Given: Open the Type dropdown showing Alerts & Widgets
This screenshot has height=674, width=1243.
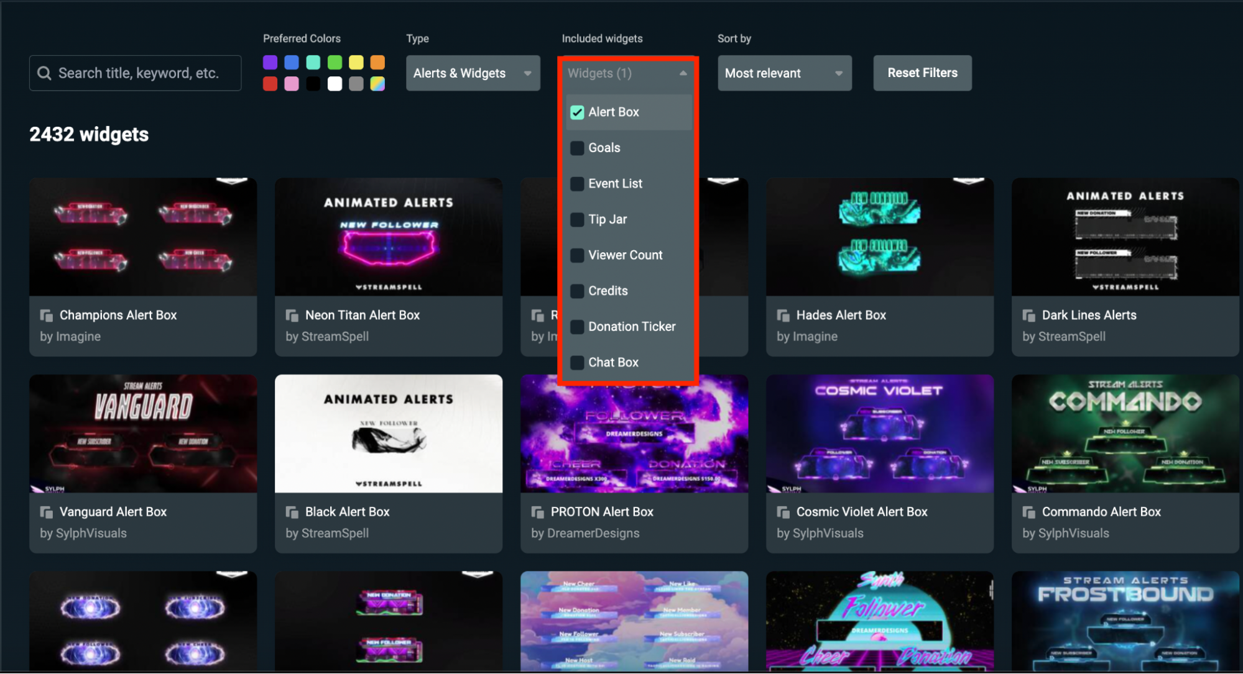Looking at the screenshot, I should click(x=473, y=73).
